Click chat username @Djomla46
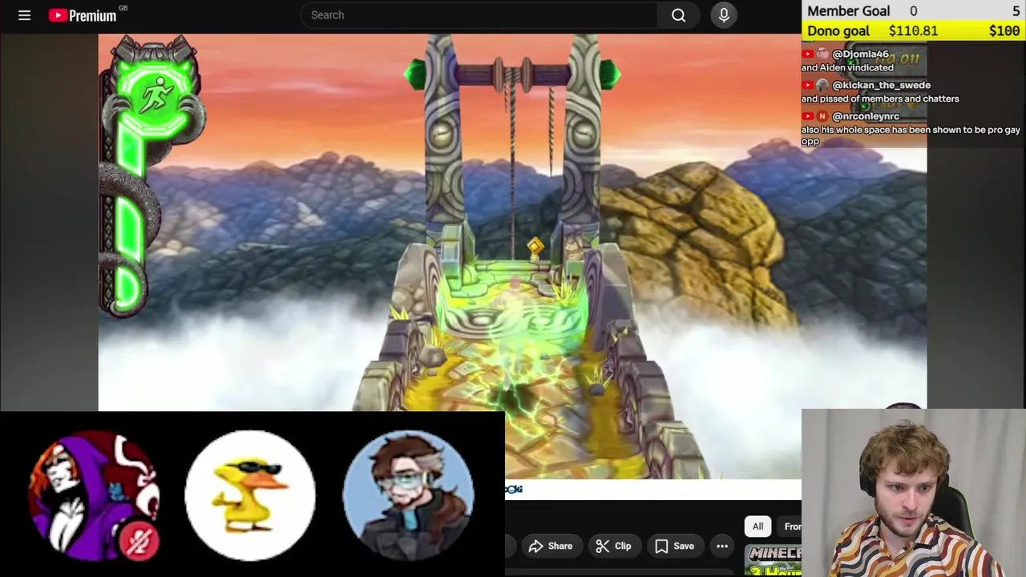 pyautogui.click(x=860, y=54)
